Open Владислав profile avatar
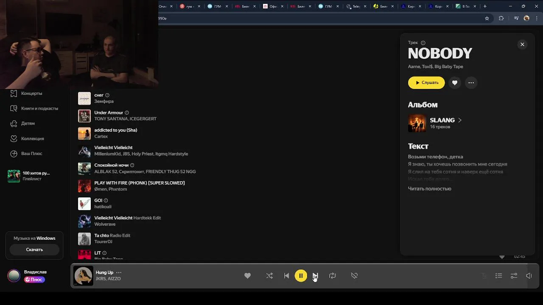The width and height of the screenshot is (543, 305). click(14, 276)
